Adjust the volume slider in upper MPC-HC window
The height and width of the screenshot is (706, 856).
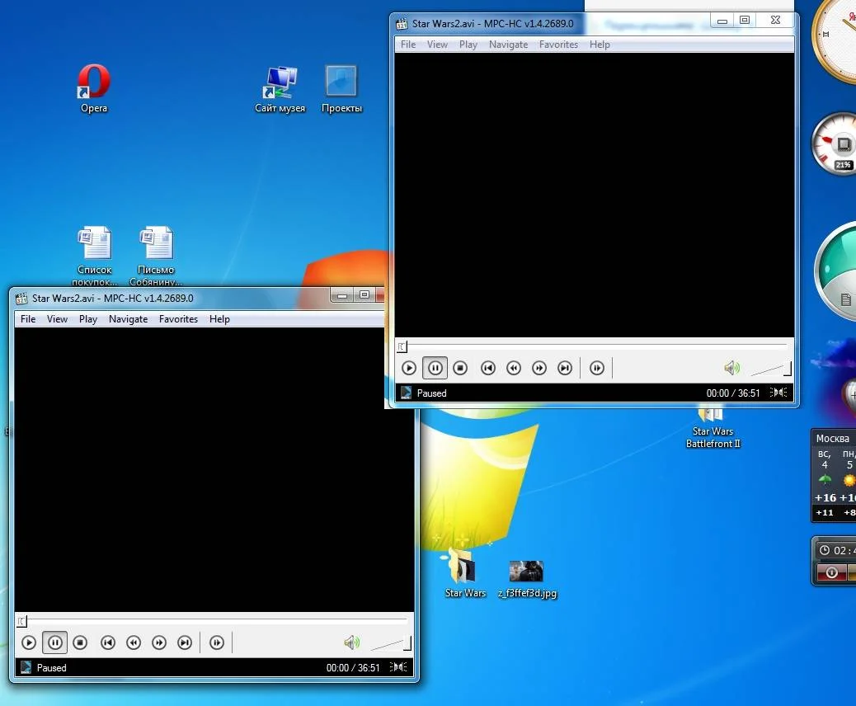[x=771, y=369]
